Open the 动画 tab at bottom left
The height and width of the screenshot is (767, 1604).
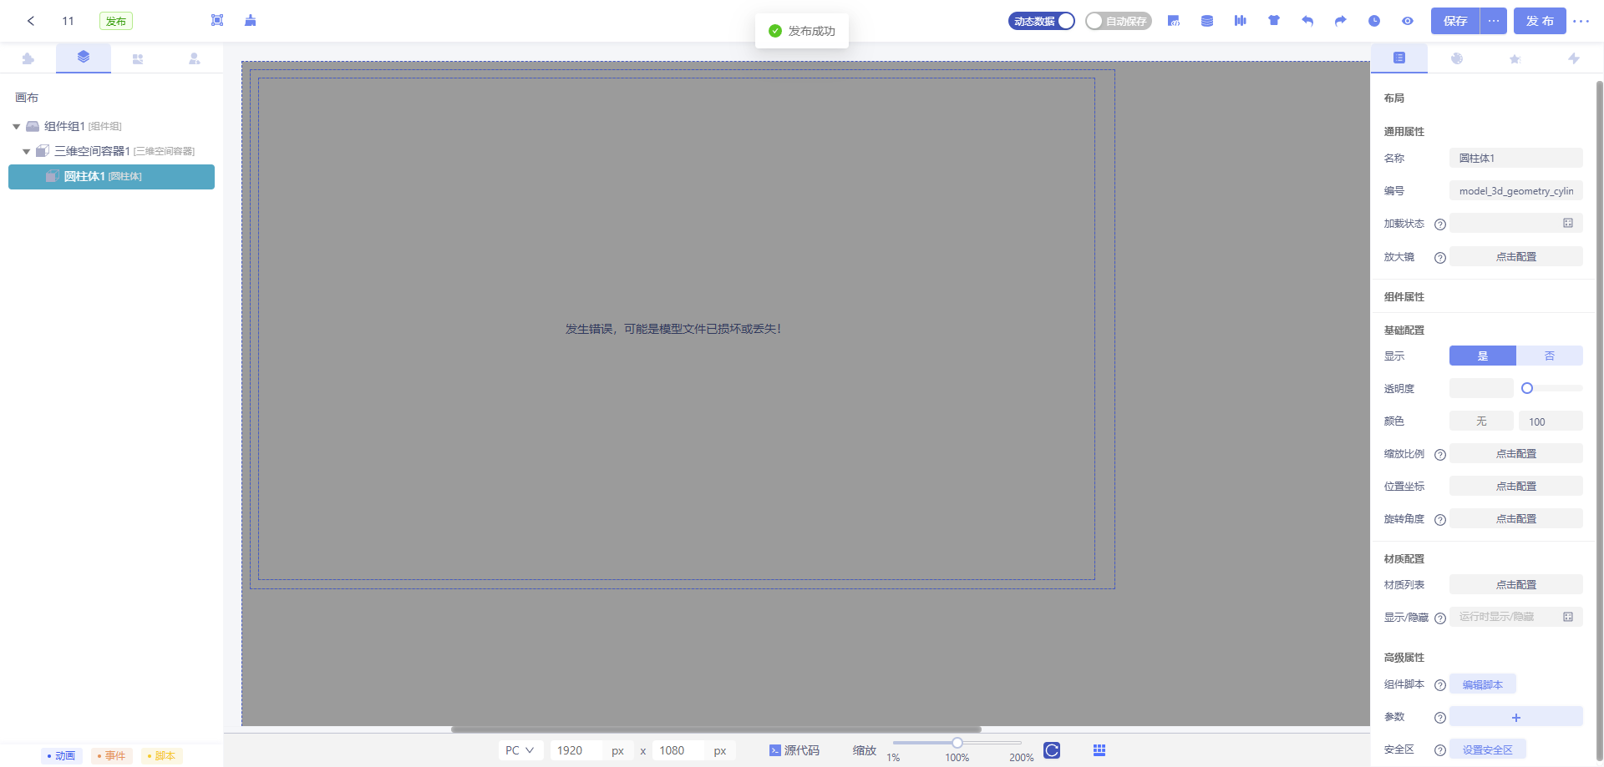pyautogui.click(x=62, y=756)
